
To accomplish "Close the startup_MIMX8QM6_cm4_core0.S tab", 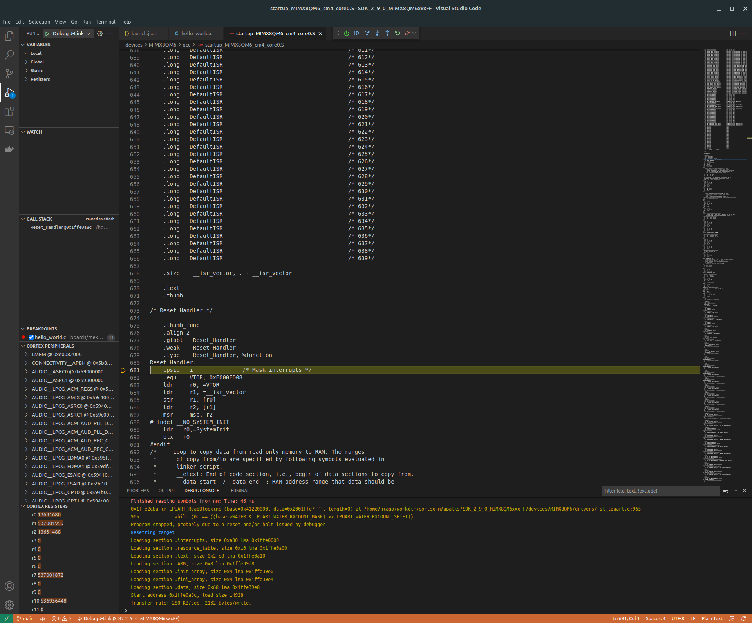I will point(320,34).
